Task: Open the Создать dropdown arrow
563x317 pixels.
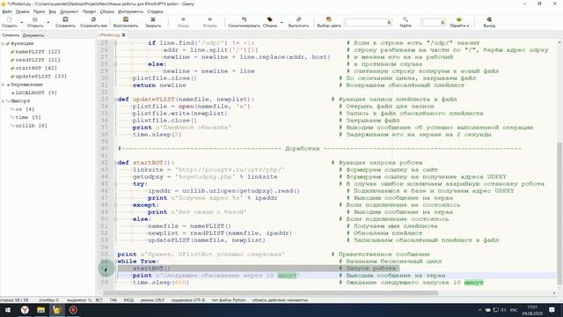Action: point(21,23)
